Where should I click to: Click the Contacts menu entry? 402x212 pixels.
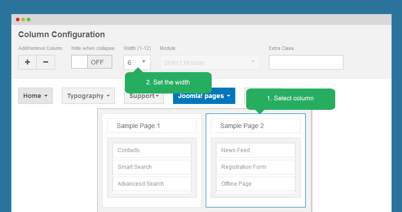pos(152,150)
